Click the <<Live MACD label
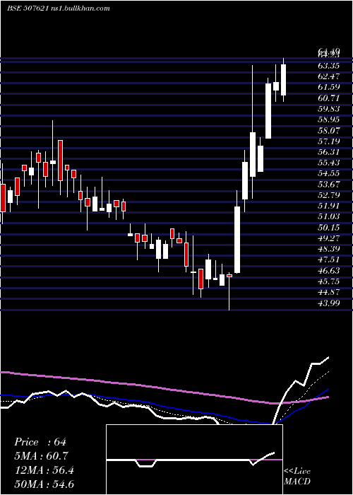The width and height of the screenshot is (353, 495). [297, 477]
